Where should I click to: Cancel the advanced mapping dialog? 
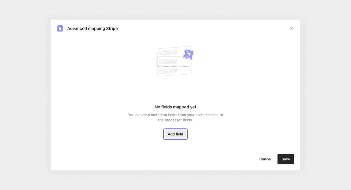click(265, 159)
